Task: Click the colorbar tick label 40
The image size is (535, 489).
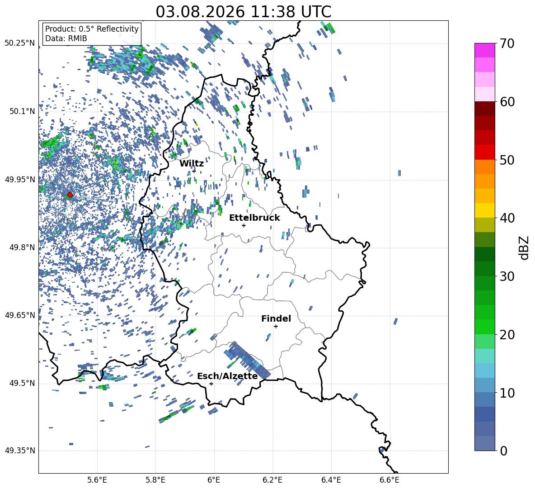Action: [507, 218]
